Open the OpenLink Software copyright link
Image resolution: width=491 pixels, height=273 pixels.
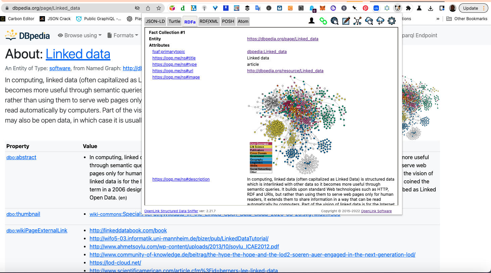point(376,211)
